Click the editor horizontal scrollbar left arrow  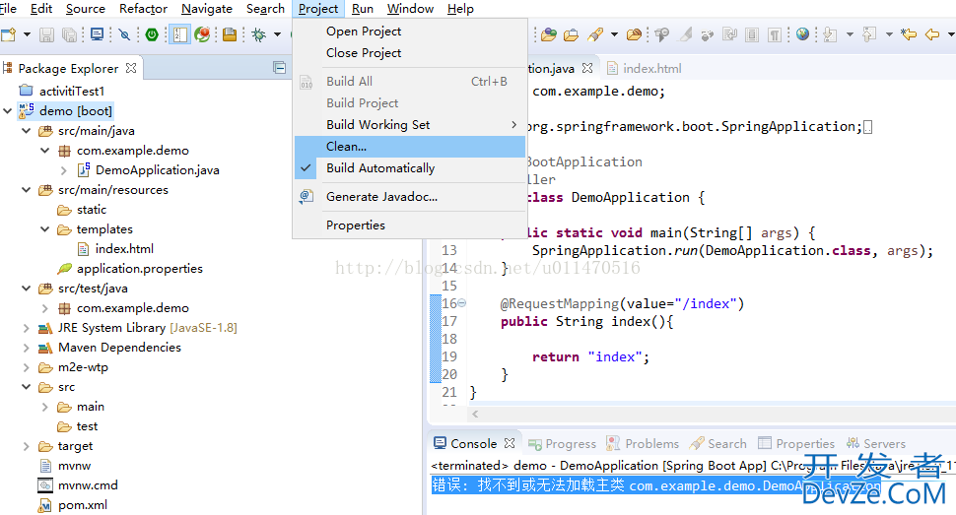[x=476, y=414]
